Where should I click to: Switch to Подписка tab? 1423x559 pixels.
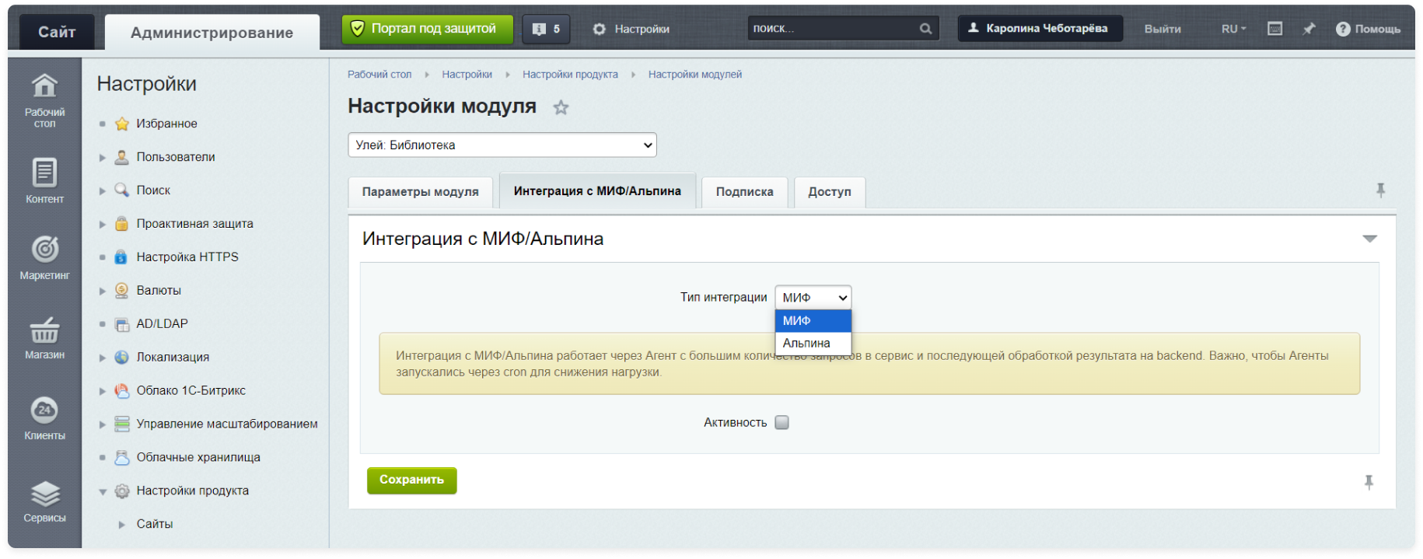[x=745, y=192]
